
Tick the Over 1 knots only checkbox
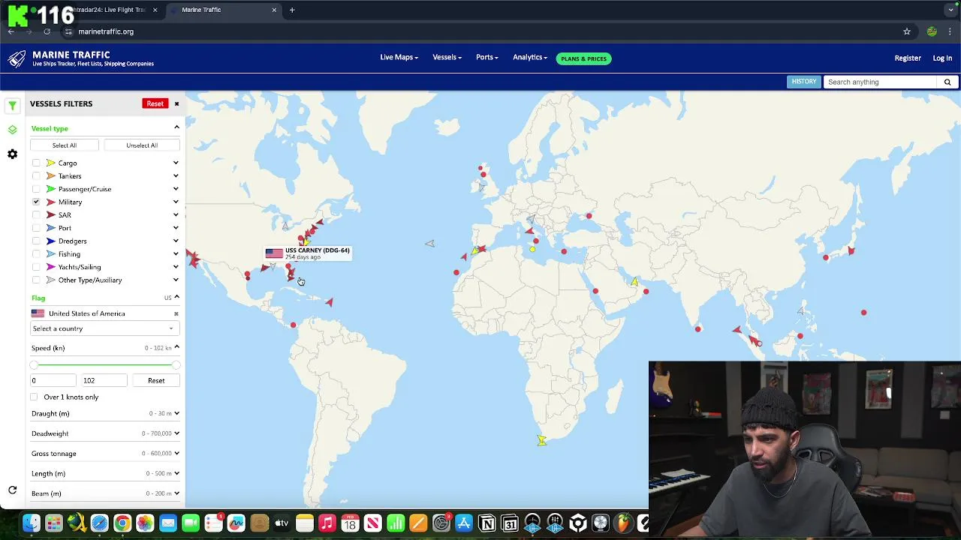point(34,397)
